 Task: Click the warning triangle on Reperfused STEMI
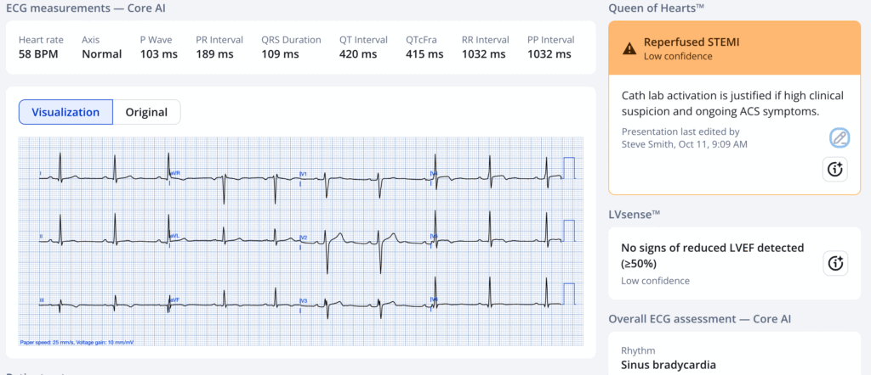point(629,48)
